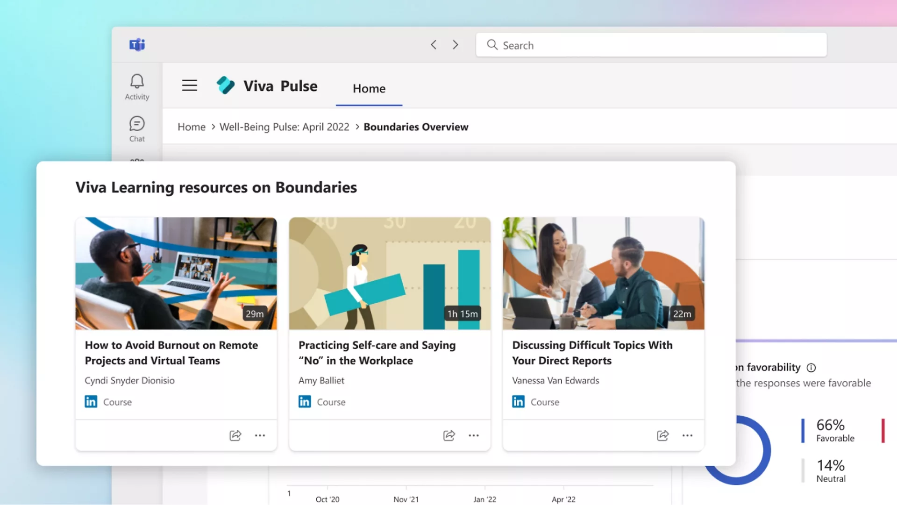The height and width of the screenshot is (505, 897).
Task: Click the share icon on difficult topics course
Action: coord(662,435)
